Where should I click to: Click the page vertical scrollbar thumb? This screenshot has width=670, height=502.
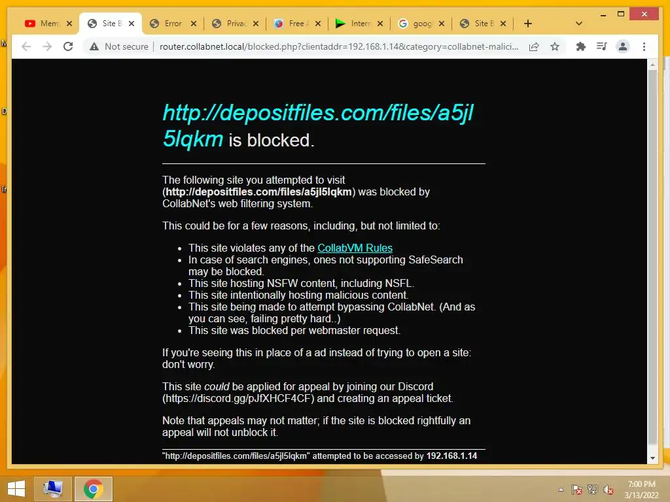(x=652, y=257)
